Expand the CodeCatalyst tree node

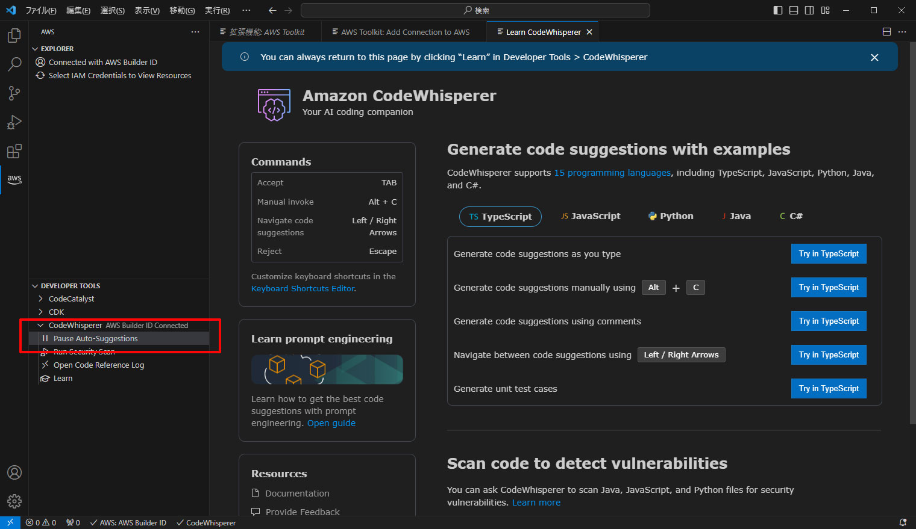40,299
